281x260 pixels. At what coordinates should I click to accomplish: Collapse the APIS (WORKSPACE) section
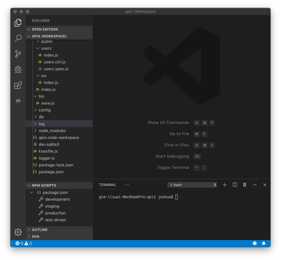click(59, 36)
